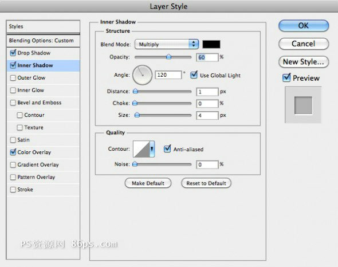This screenshot has height=267, width=338.
Task: Open the Styles panel entry
Action: [43, 26]
